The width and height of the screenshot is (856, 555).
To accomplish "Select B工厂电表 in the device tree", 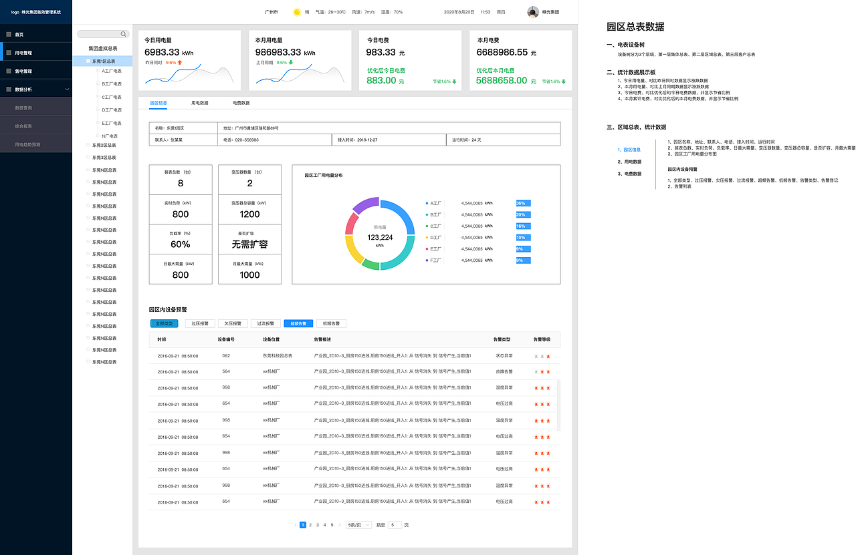I will pos(112,84).
